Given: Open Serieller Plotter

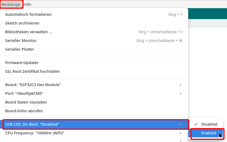Looking at the screenshot, I should coord(20,49).
